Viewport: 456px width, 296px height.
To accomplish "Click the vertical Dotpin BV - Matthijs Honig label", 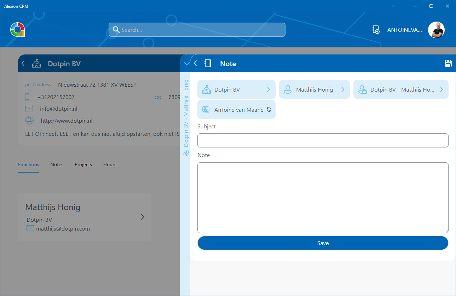I will coord(186,113).
